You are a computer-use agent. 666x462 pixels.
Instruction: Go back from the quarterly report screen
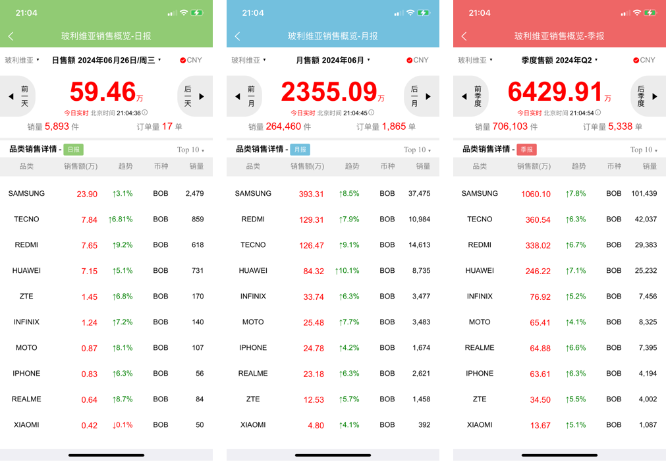pyautogui.click(x=464, y=36)
